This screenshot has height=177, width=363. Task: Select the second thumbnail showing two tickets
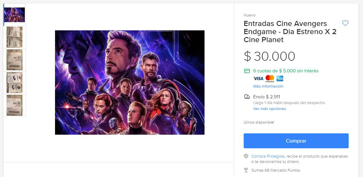coord(14,37)
